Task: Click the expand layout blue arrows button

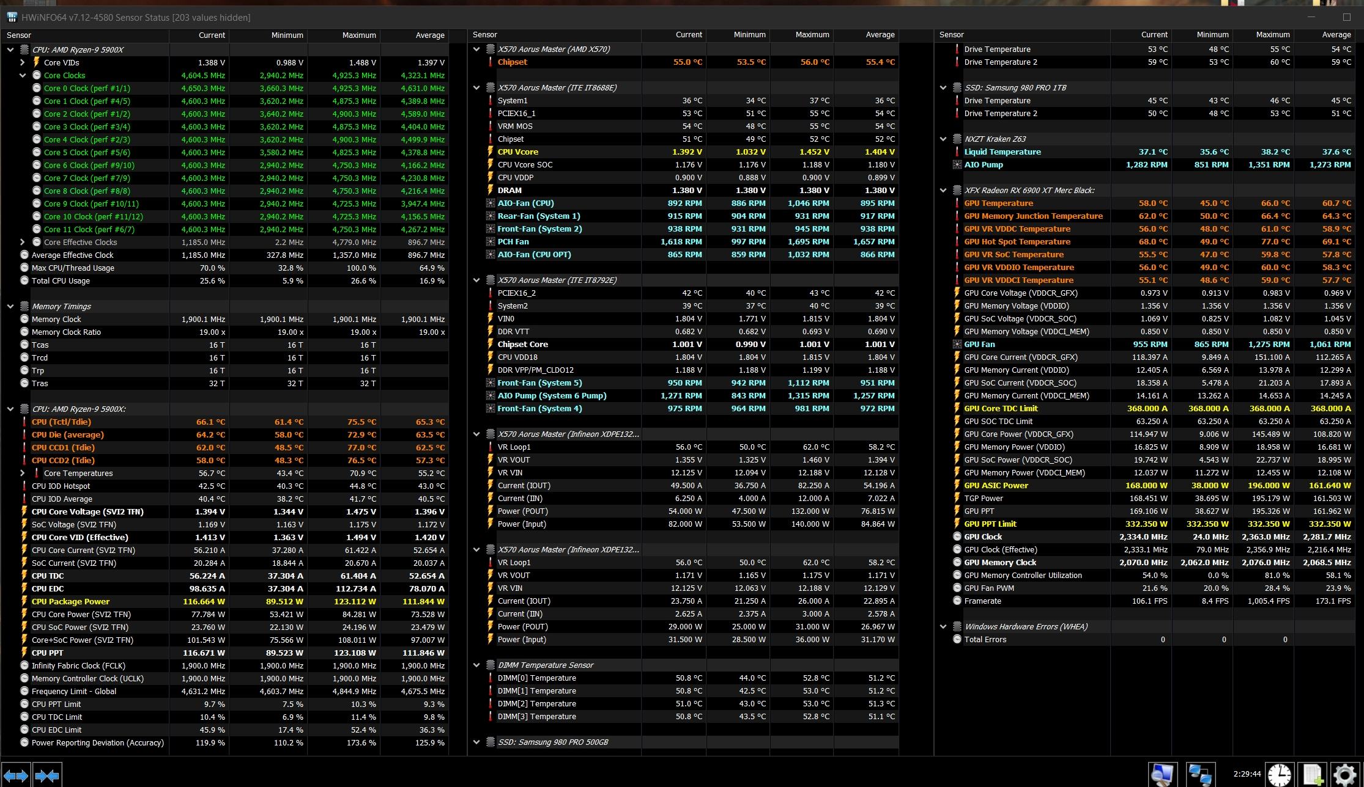Action: click(16, 775)
